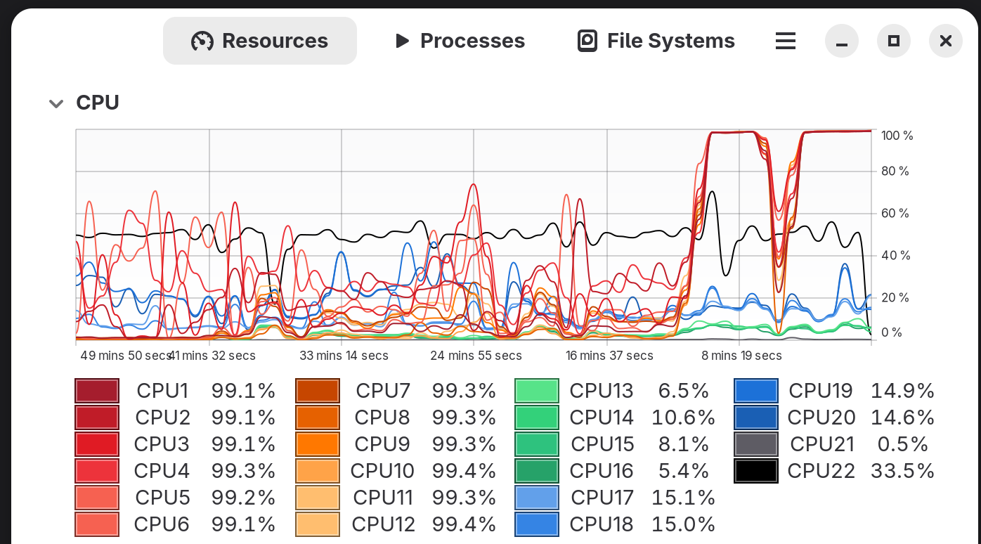Select the CPU9 orange color swatch
The height and width of the screenshot is (544, 981).
(x=317, y=443)
